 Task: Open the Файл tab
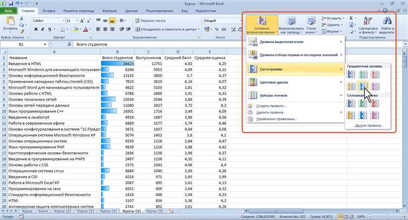click(8, 11)
